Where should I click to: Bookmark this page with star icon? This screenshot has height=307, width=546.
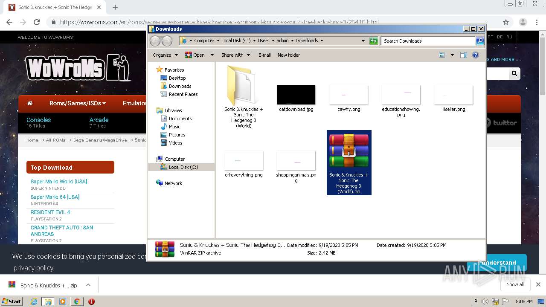click(x=506, y=22)
